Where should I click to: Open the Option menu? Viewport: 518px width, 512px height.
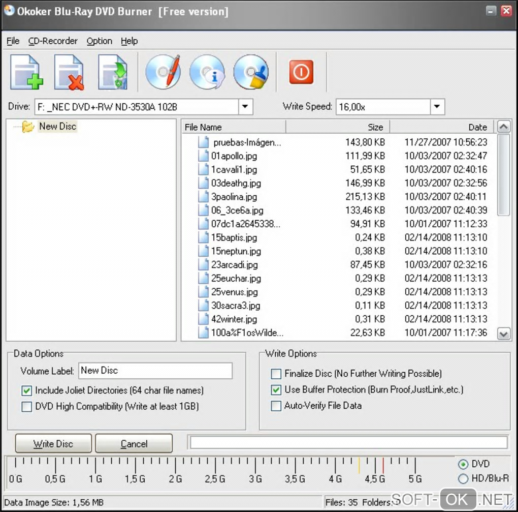click(x=99, y=41)
